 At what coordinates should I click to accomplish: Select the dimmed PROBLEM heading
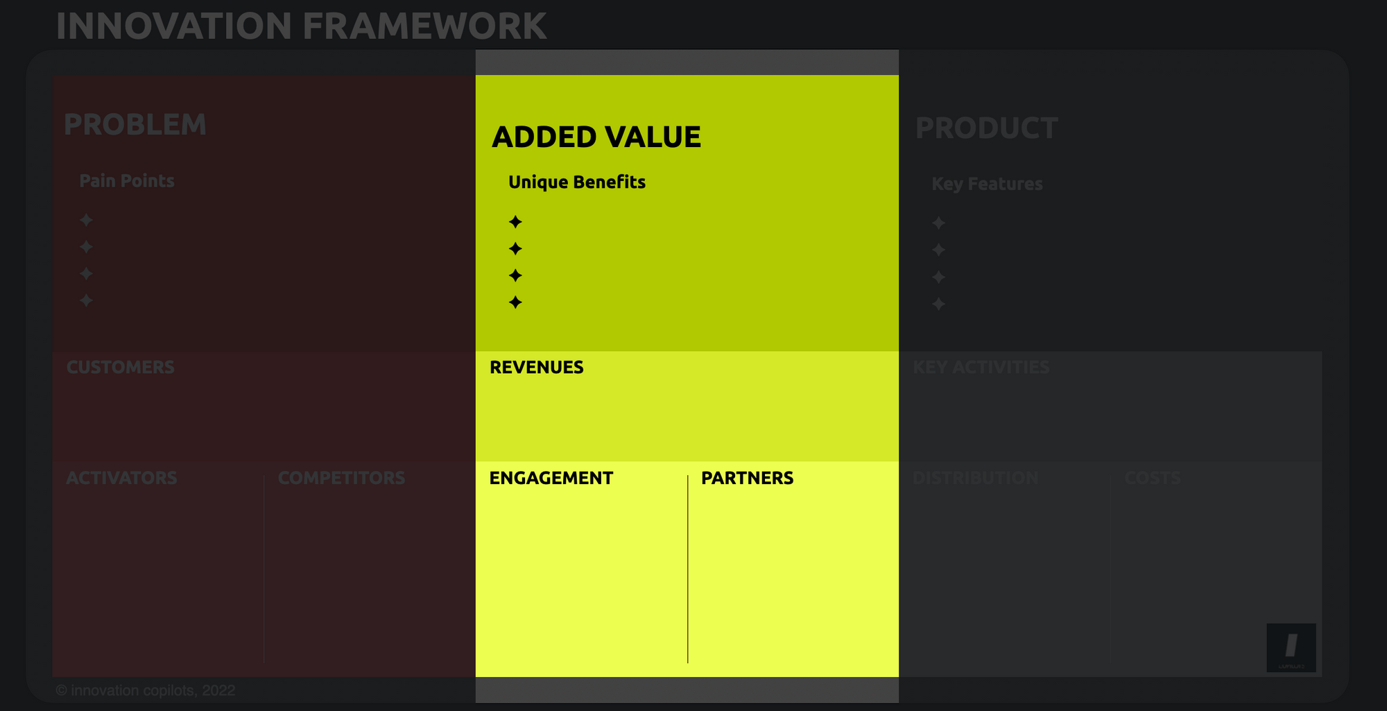[x=135, y=125]
